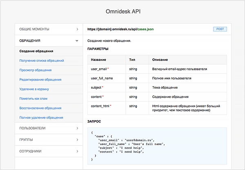This screenshot has height=170, width=245.
Task: Expand the СОТРУДНИКИ section chevron
Action: point(77,151)
